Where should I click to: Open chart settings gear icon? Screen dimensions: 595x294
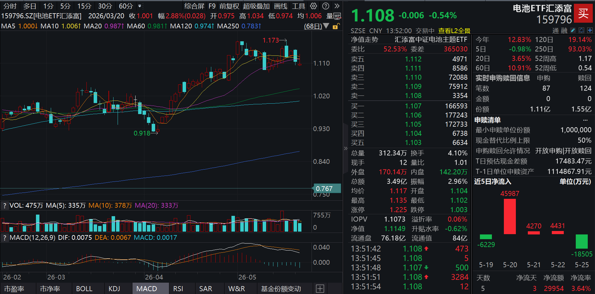tap(313, 6)
